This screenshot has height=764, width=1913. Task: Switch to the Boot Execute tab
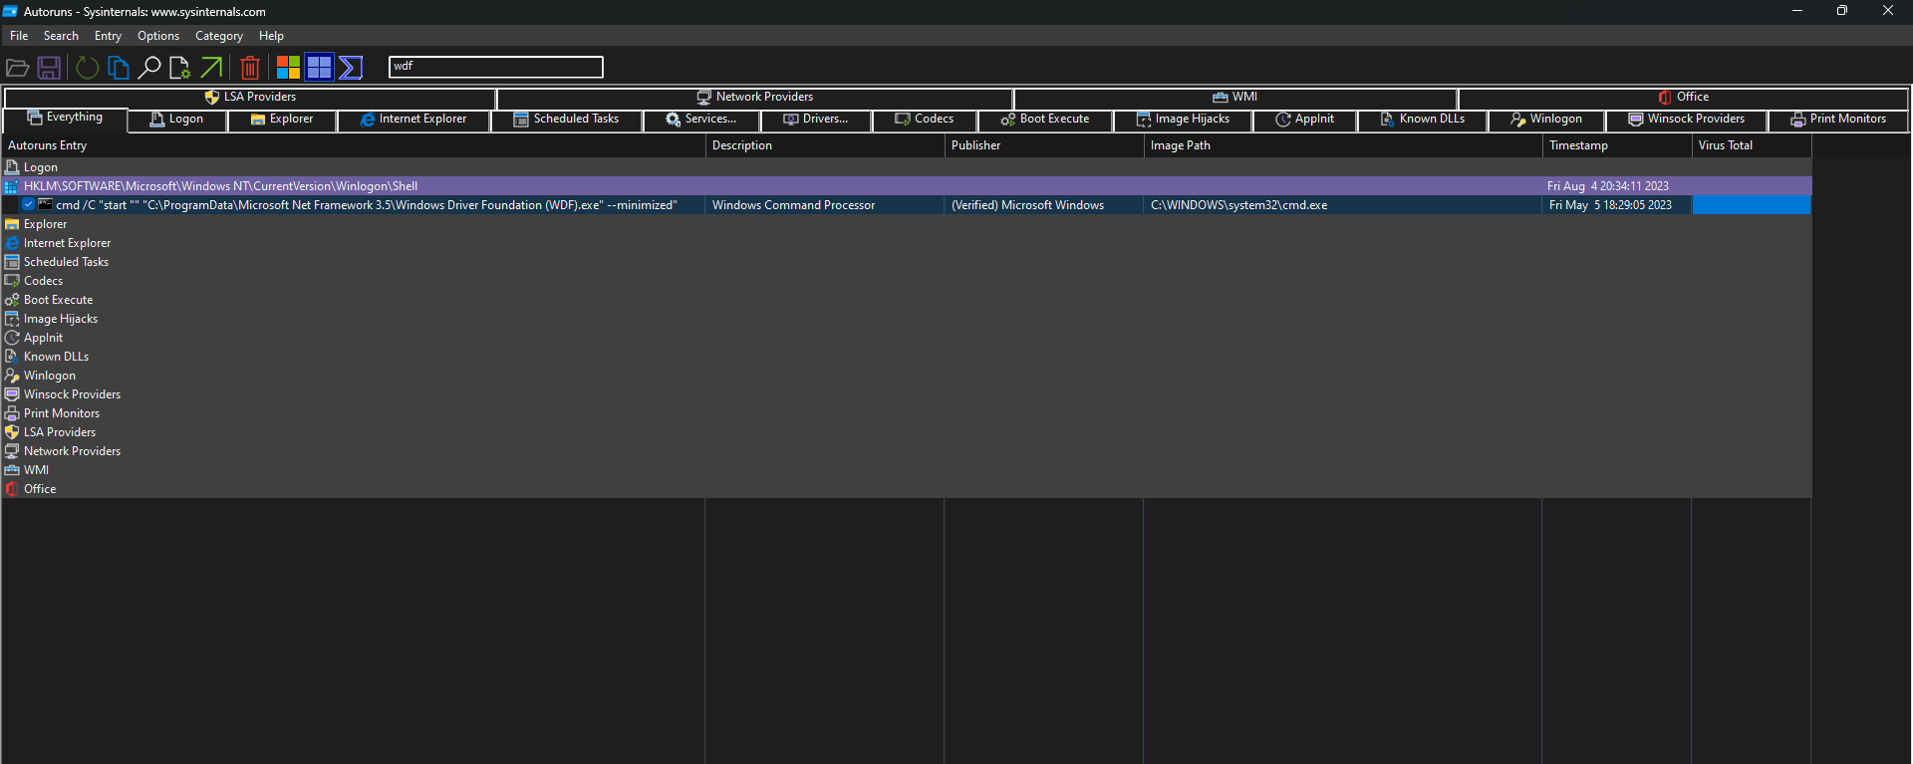click(x=1045, y=120)
